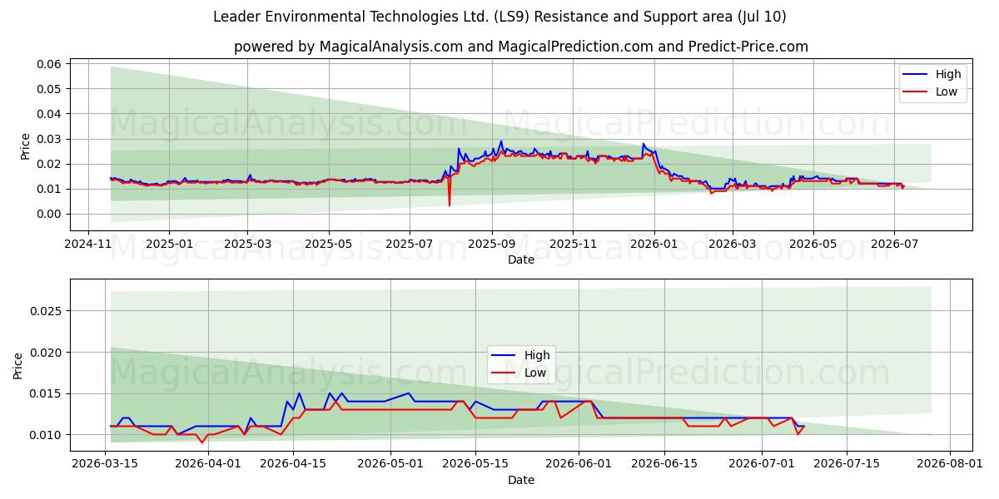This screenshot has height=499, width=999.
Task: Click the 0.00 y-axis tick label
Action: click(50, 214)
